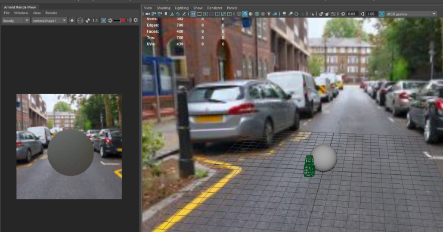Viewport: 443px width, 232px height.
Task: Set render zoom to 1:1
Action: pyautogui.click(x=95, y=20)
